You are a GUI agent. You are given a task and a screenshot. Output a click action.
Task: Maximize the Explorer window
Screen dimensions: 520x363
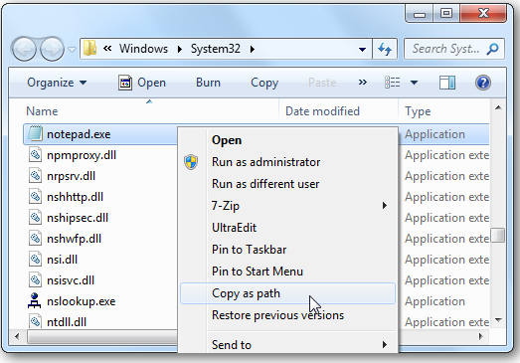(446, 14)
